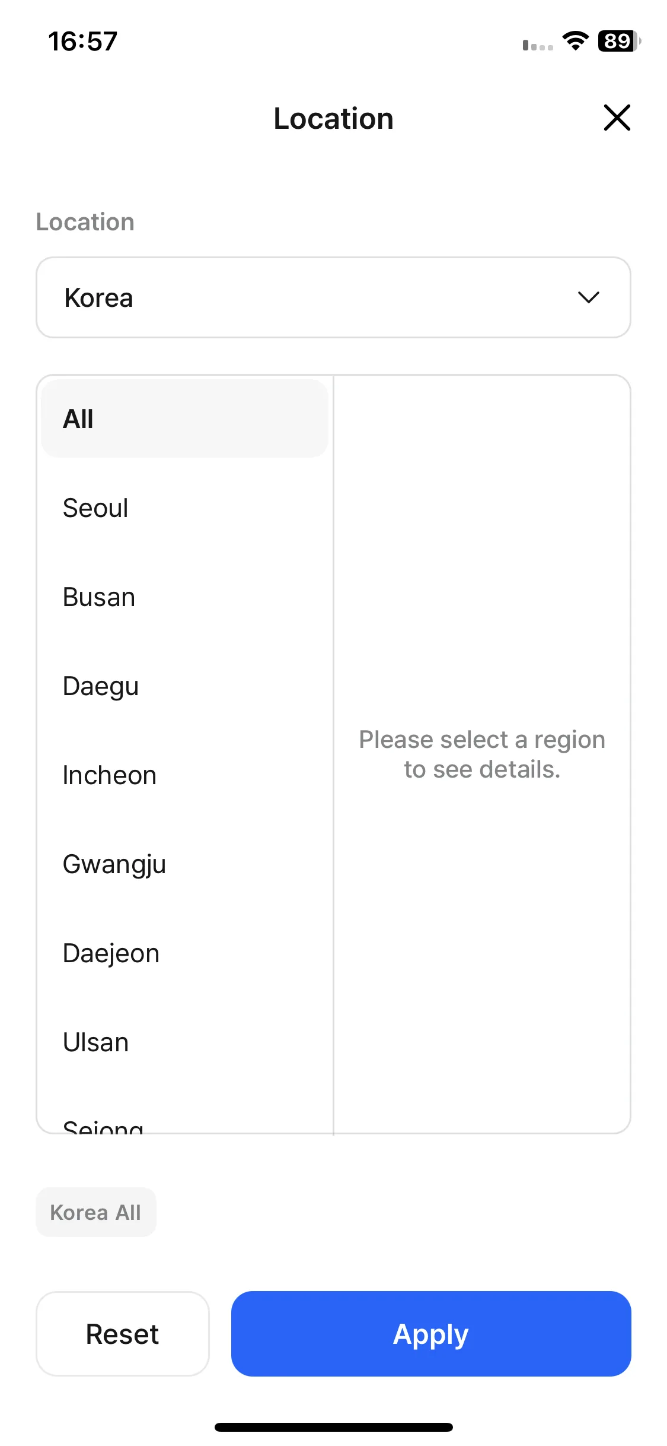Select Incheon region
This screenshot has height=1446, width=667.
tap(184, 775)
